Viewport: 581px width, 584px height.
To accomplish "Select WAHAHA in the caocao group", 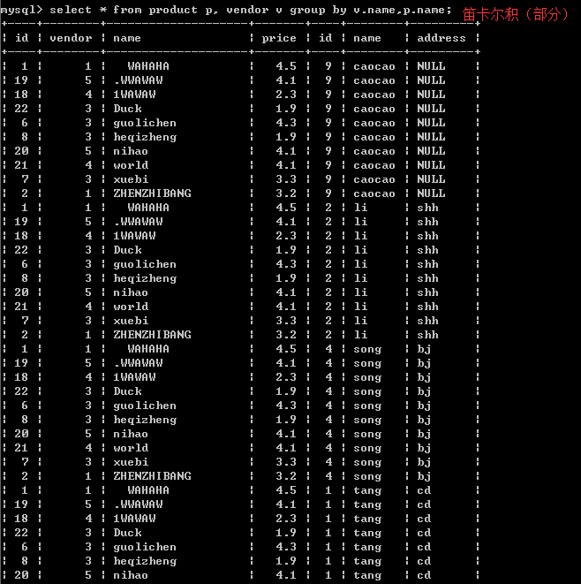I will tap(148, 66).
